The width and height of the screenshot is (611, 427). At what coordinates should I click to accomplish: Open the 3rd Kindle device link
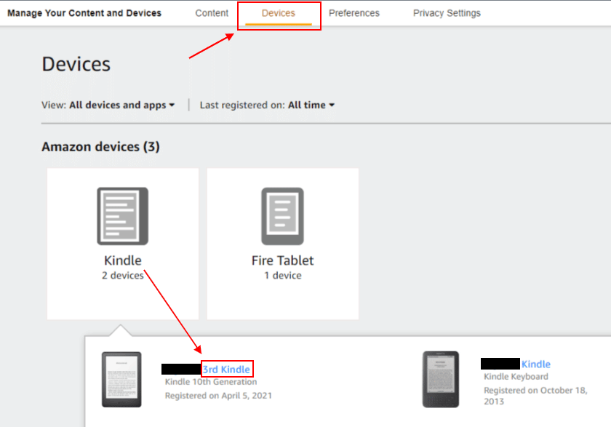pyautogui.click(x=226, y=369)
